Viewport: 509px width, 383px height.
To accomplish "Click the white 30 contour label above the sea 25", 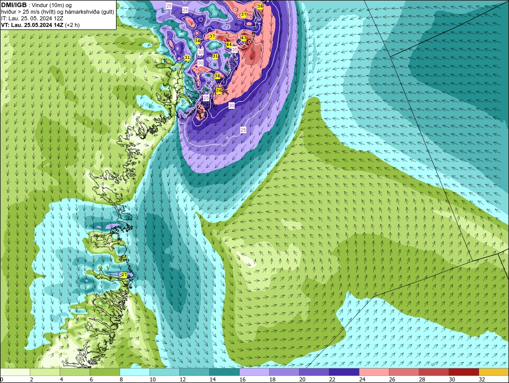I will [232, 105].
